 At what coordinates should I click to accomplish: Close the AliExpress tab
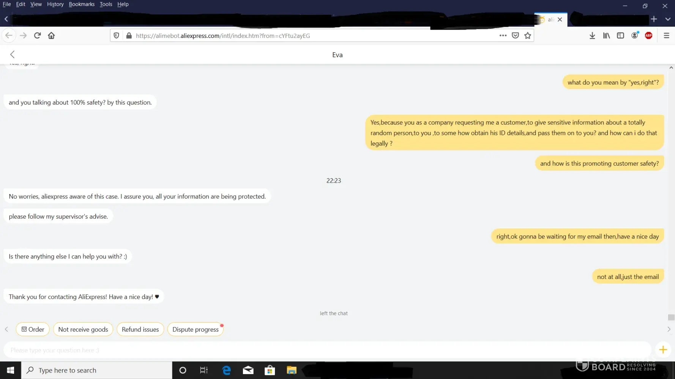pyautogui.click(x=560, y=19)
